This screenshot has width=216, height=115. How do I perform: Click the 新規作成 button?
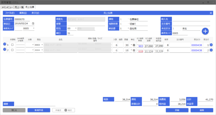click(39, 110)
